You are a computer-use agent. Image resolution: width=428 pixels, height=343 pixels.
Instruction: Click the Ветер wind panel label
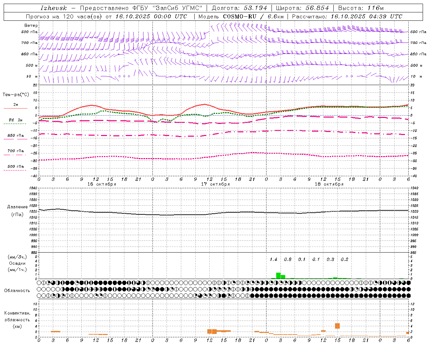[31, 25]
